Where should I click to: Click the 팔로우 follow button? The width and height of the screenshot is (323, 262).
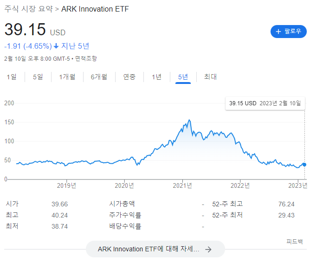(x=288, y=32)
